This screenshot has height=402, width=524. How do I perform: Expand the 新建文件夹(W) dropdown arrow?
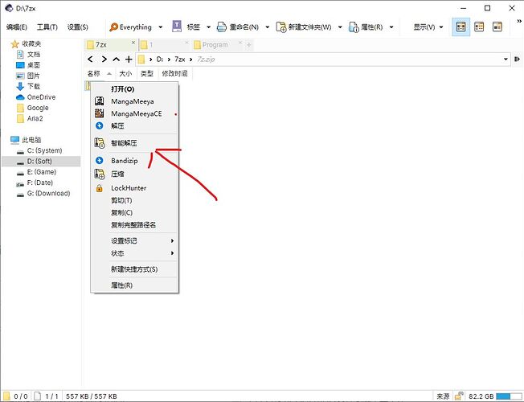340,27
